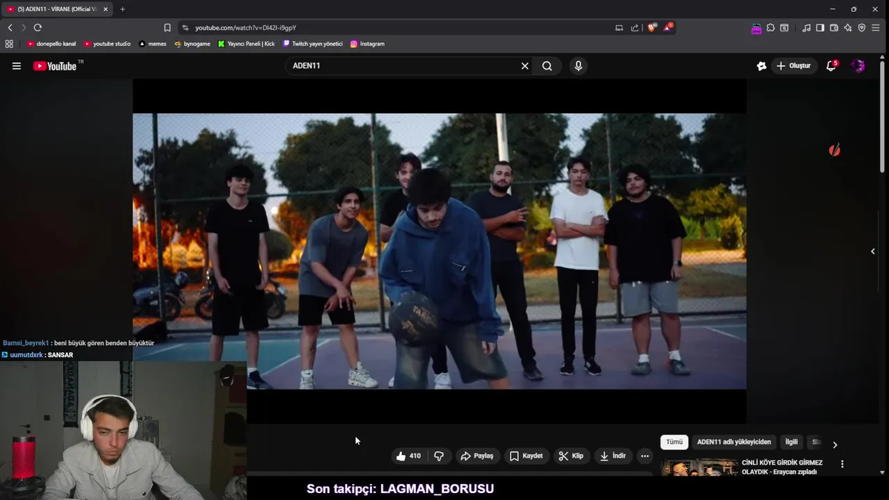The height and width of the screenshot is (500, 889).
Task: Open the CİNLİ KÖYE suggested video thumbnail
Action: coord(699,467)
